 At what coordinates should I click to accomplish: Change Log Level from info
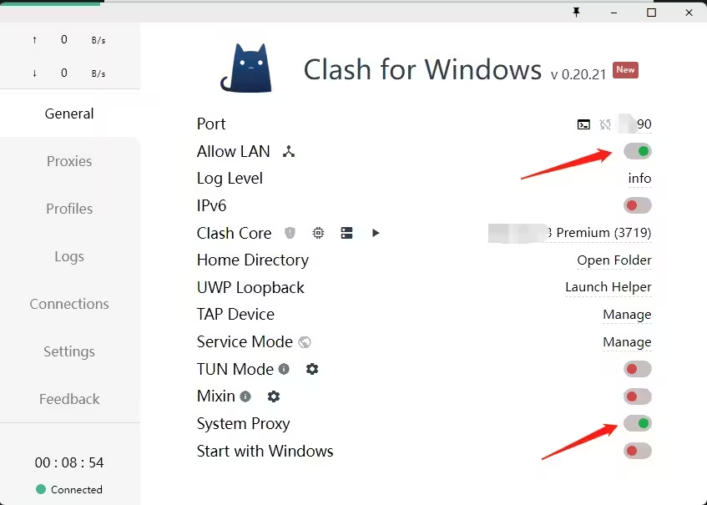[x=639, y=179]
